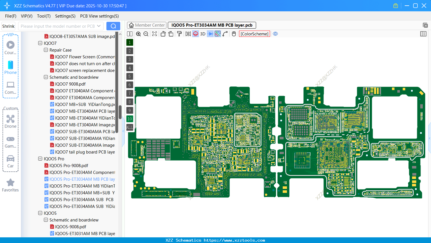Select the Zoom In magnifier tool
The height and width of the screenshot is (243, 431).
click(x=138, y=34)
